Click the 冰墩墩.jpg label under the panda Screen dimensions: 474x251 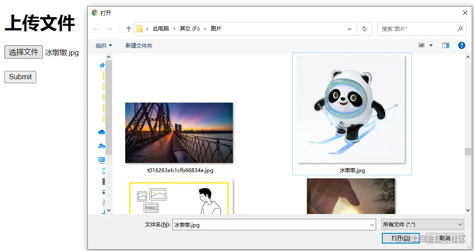[x=352, y=170]
